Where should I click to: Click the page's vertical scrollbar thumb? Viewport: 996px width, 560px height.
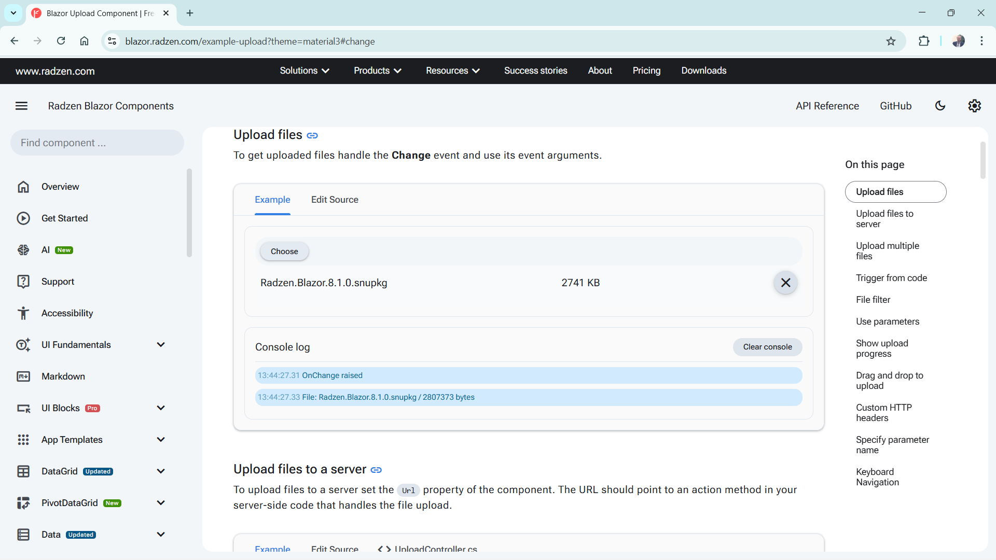point(983,161)
